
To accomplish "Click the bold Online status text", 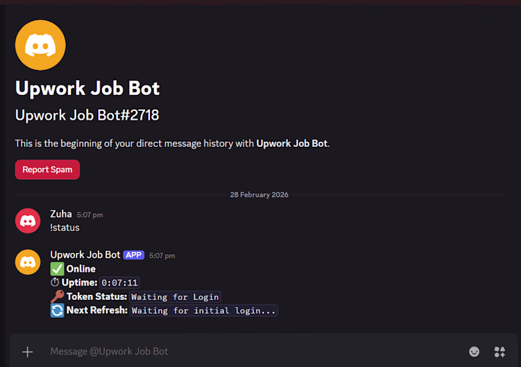I will (80, 269).
